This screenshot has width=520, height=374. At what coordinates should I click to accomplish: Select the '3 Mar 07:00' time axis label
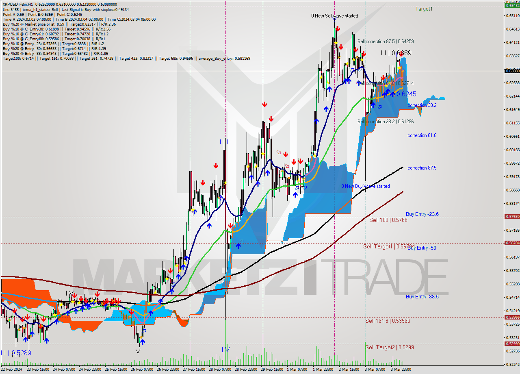coord(375,370)
